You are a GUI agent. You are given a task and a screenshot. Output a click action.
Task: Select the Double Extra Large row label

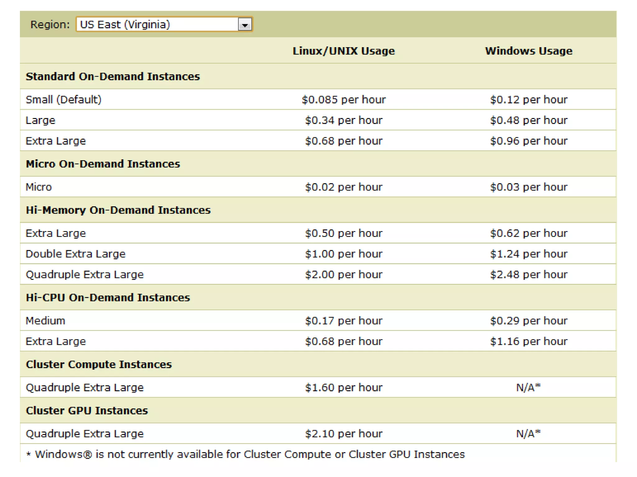tap(76, 254)
